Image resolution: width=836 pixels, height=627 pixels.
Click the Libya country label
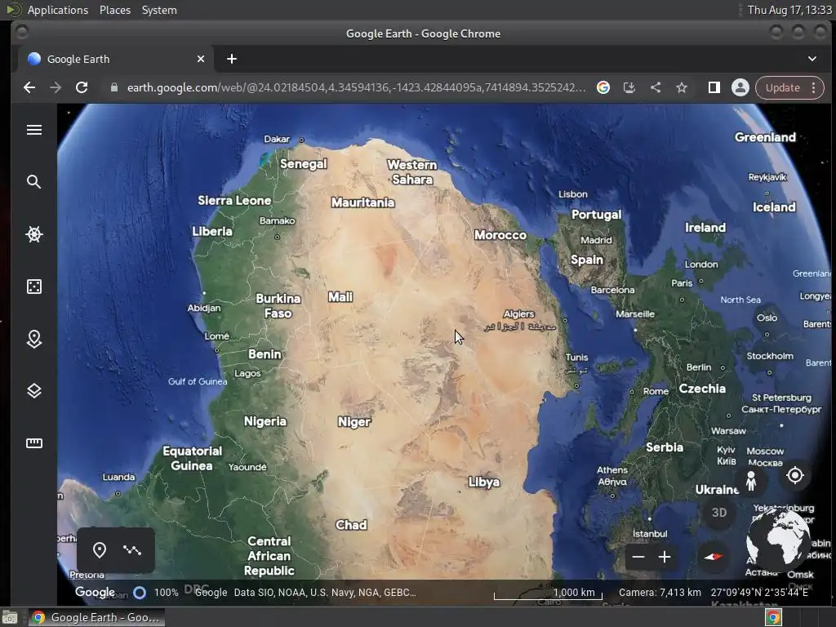click(484, 482)
